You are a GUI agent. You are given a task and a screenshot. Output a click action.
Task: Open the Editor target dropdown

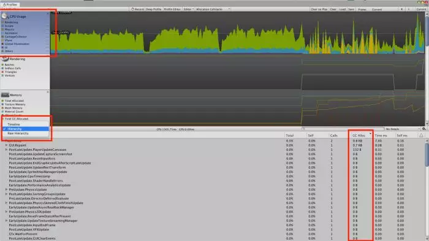click(188, 9)
